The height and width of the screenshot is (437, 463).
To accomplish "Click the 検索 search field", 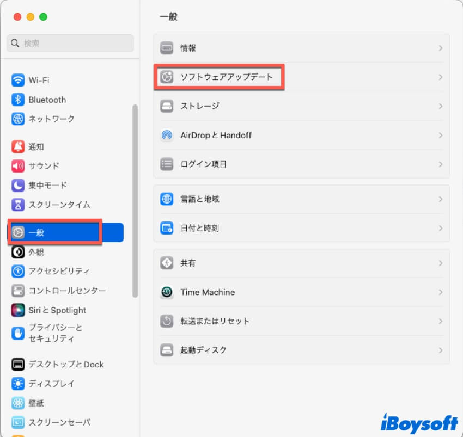I will pos(70,43).
